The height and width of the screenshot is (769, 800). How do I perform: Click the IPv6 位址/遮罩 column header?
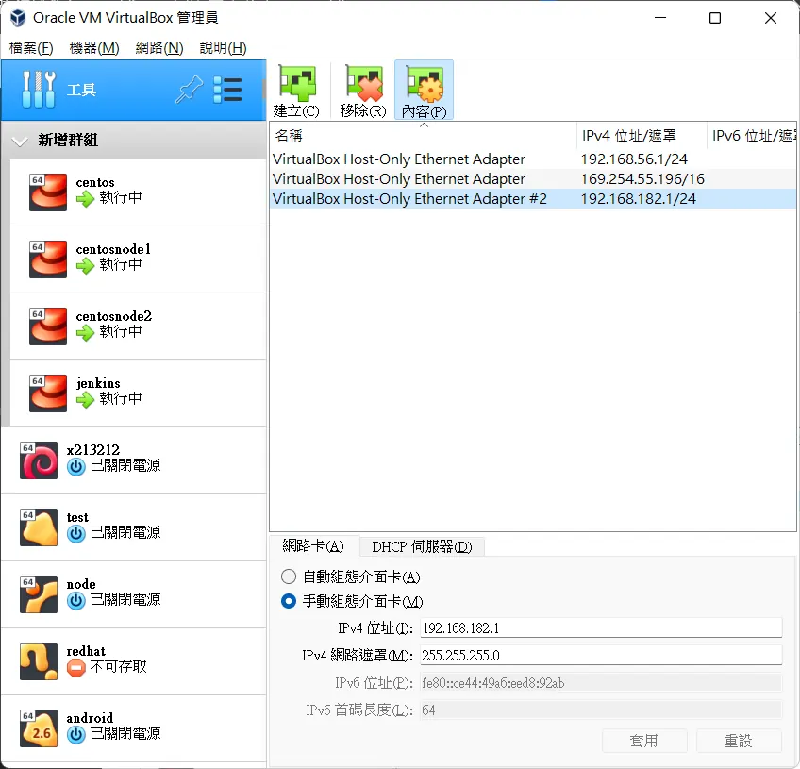click(752, 135)
